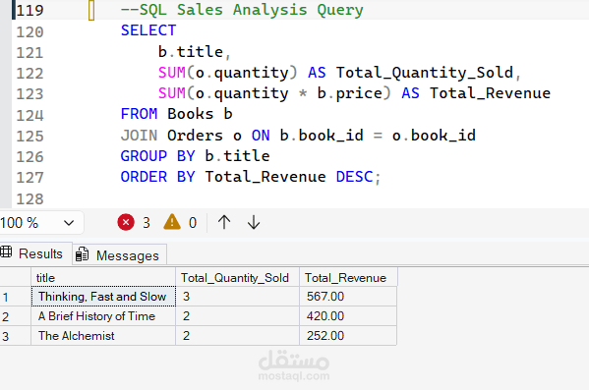The image size is (589, 390).
Task: Click b.title on line 121
Action: click(191, 52)
